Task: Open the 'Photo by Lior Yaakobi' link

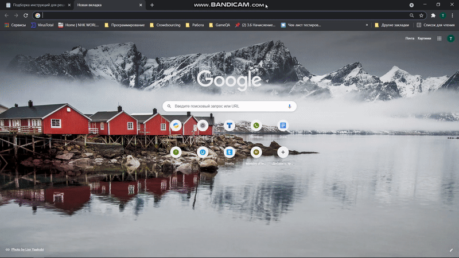Action: (28, 249)
